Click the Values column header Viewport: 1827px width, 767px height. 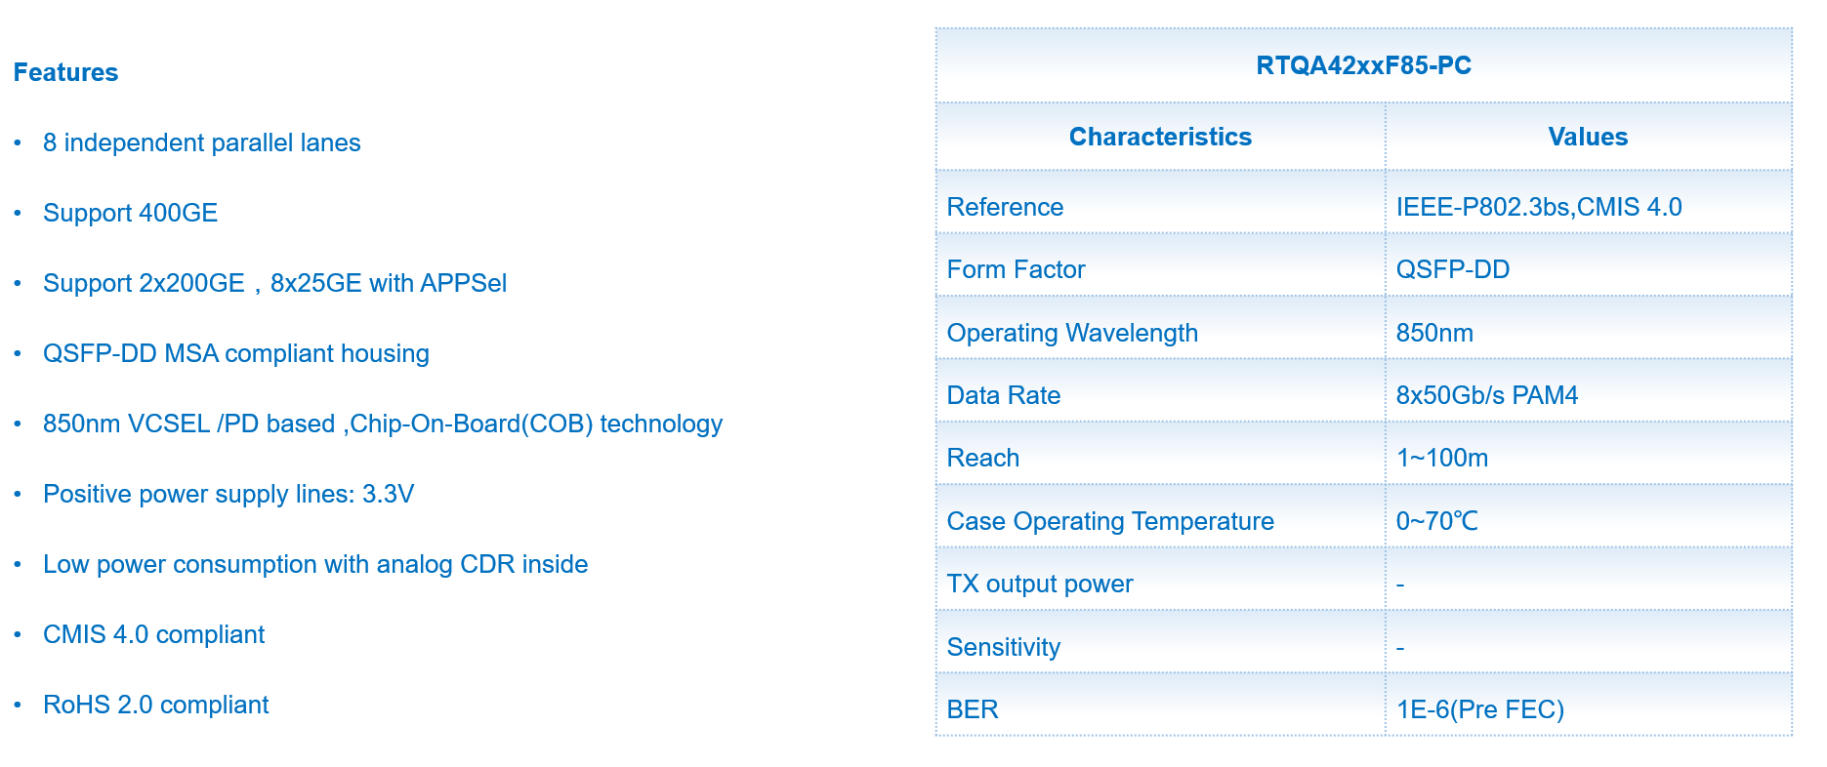1588,137
